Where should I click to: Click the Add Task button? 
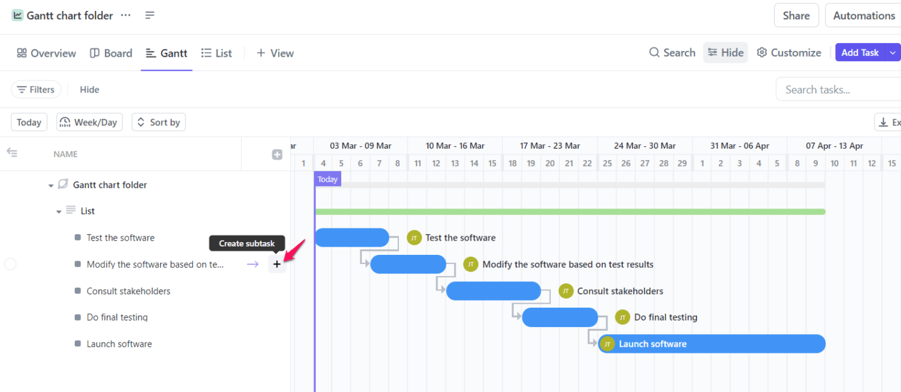coord(860,53)
